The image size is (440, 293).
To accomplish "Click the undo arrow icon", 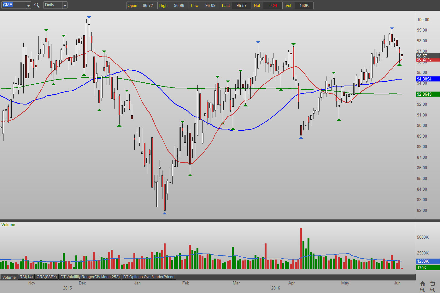I will [433, 284].
